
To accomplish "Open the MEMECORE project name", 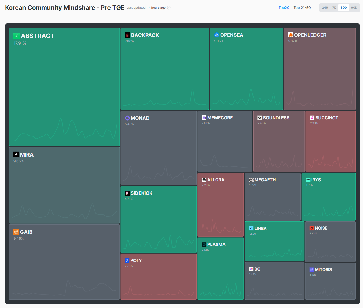I will pyautogui.click(x=220, y=118).
